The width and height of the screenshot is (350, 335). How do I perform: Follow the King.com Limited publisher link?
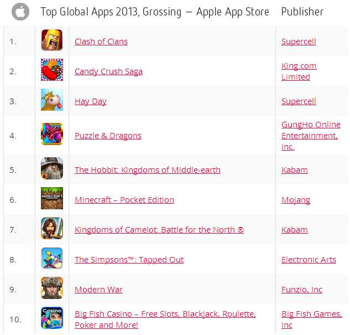pos(299,71)
